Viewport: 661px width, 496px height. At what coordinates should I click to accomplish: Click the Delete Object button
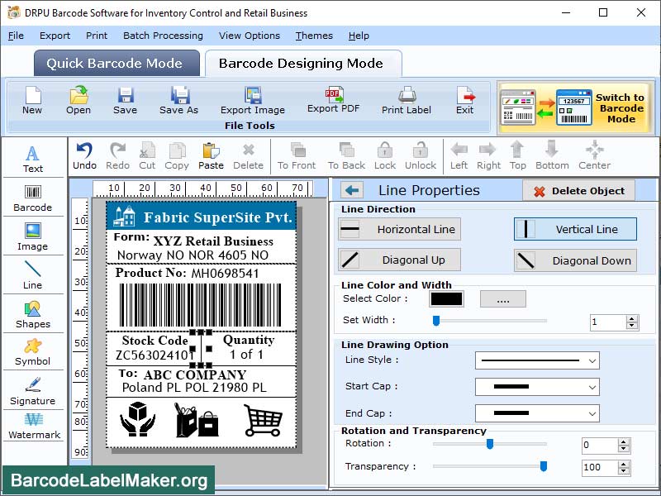coord(580,190)
